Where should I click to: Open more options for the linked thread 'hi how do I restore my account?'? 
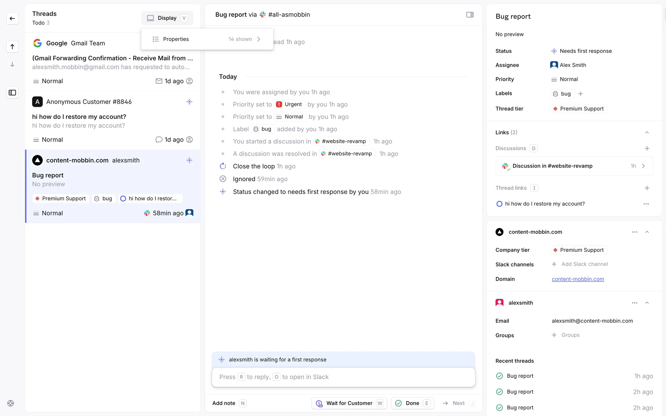[646, 204]
